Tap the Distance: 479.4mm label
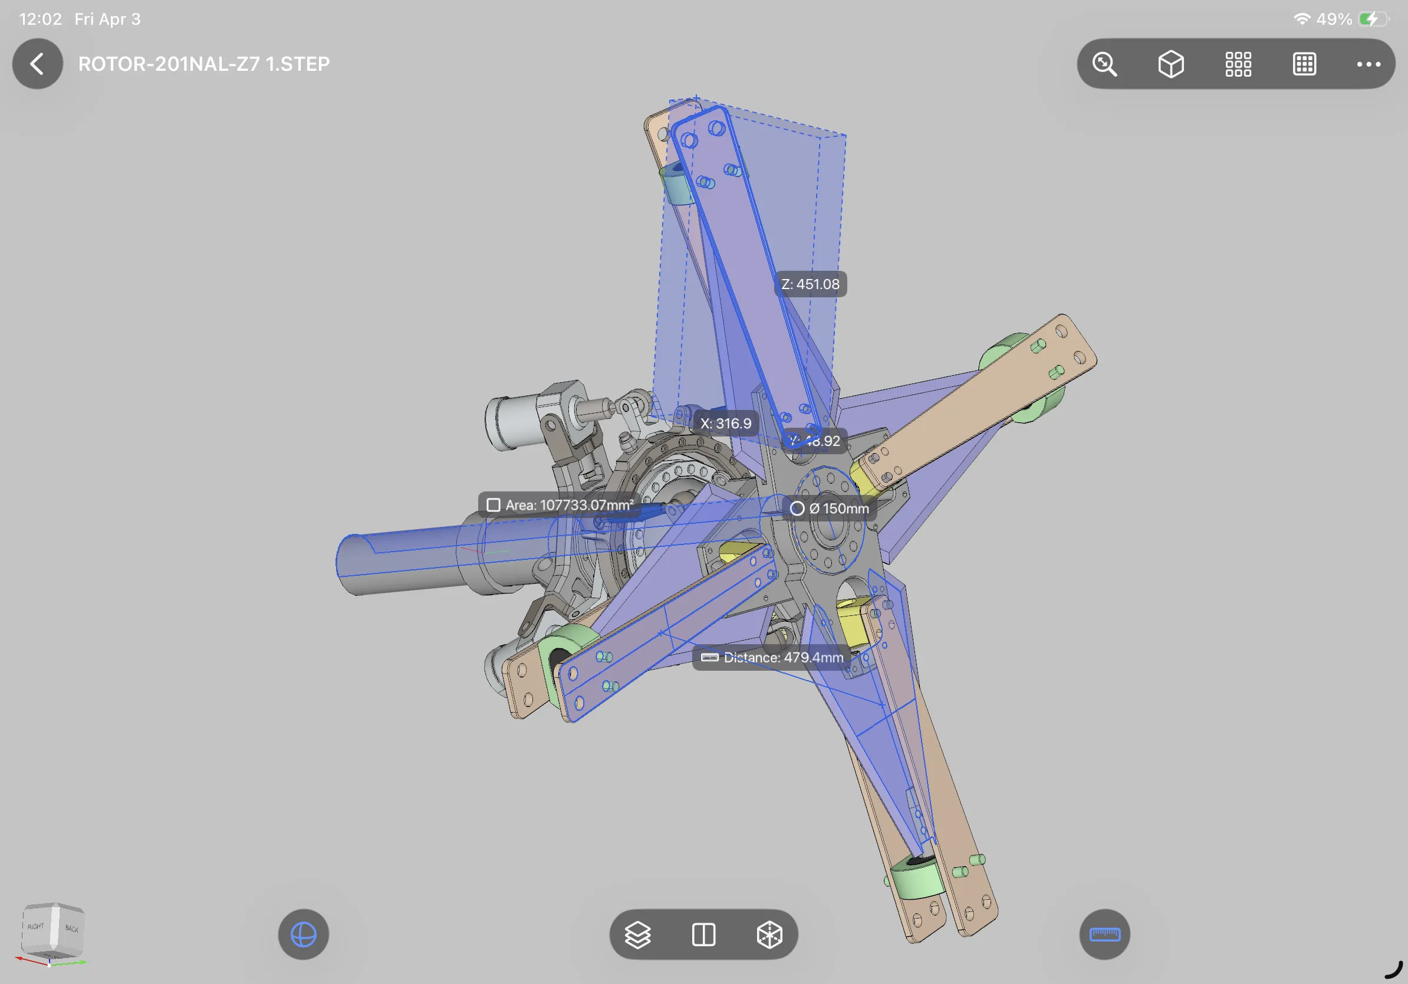 772,658
